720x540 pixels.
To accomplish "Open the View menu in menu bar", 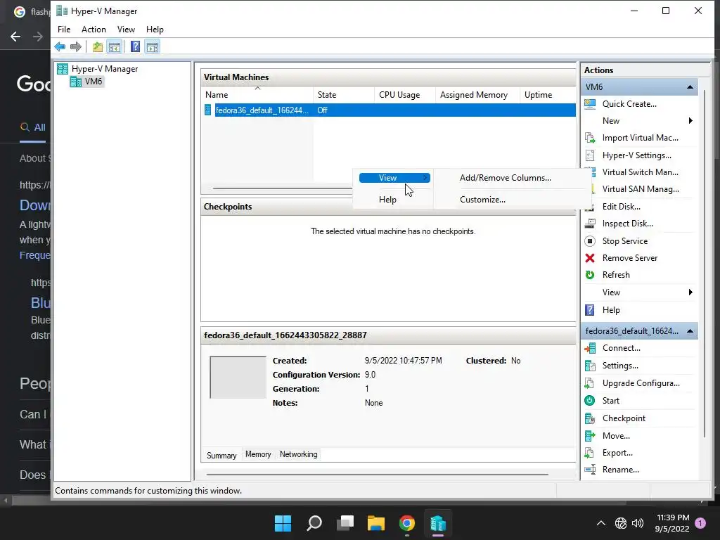I will (x=126, y=30).
